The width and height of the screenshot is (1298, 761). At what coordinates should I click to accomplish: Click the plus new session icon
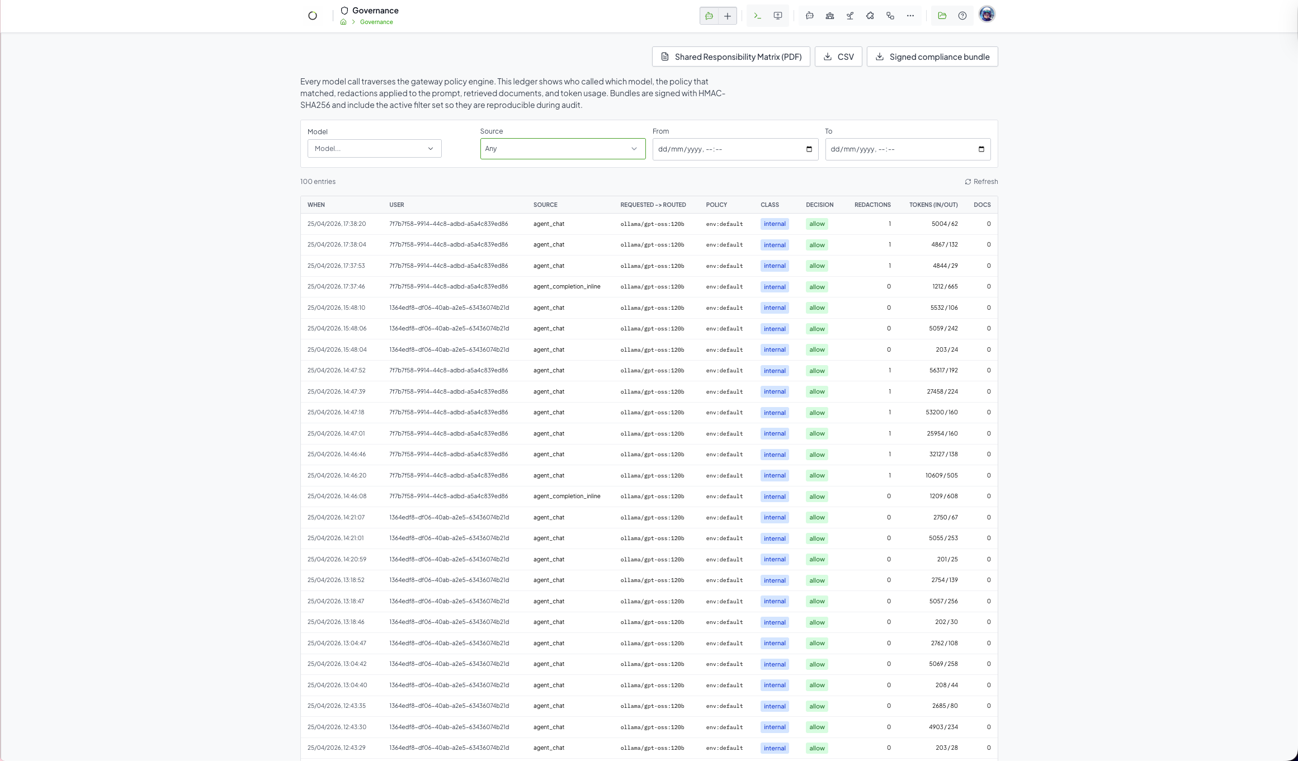coord(728,16)
